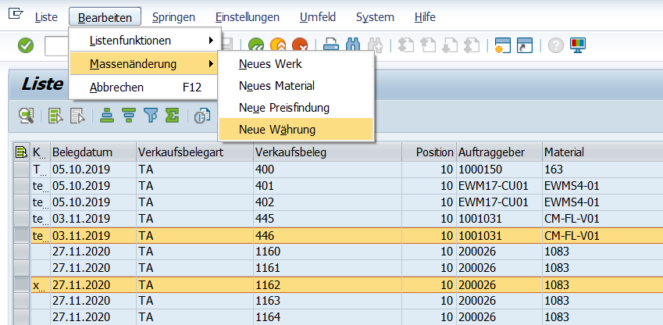Click the green checkmark Enter icon
The height and width of the screenshot is (325, 663).
point(26,45)
